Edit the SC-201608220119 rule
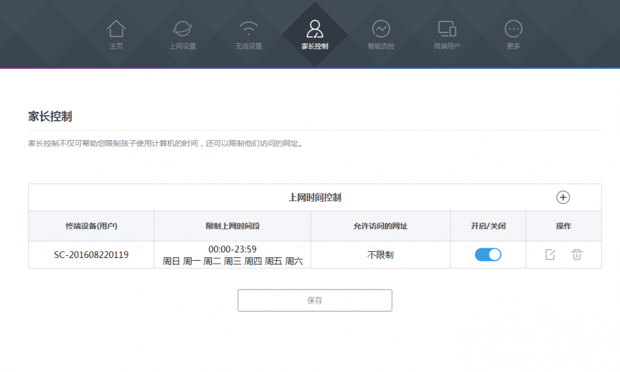Image resolution: width=620 pixels, height=372 pixels. click(550, 255)
